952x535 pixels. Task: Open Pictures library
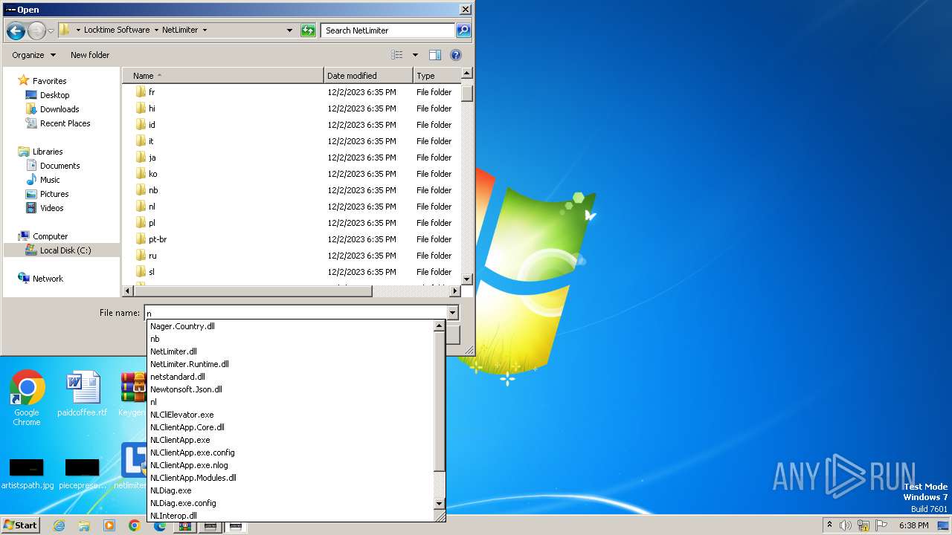click(x=54, y=194)
